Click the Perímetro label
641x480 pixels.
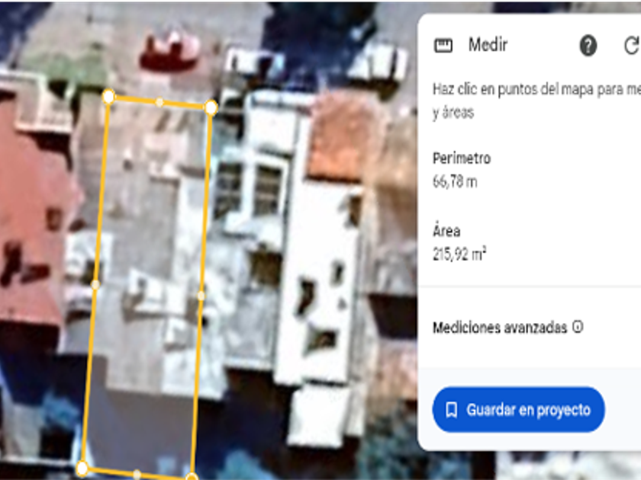pos(462,158)
